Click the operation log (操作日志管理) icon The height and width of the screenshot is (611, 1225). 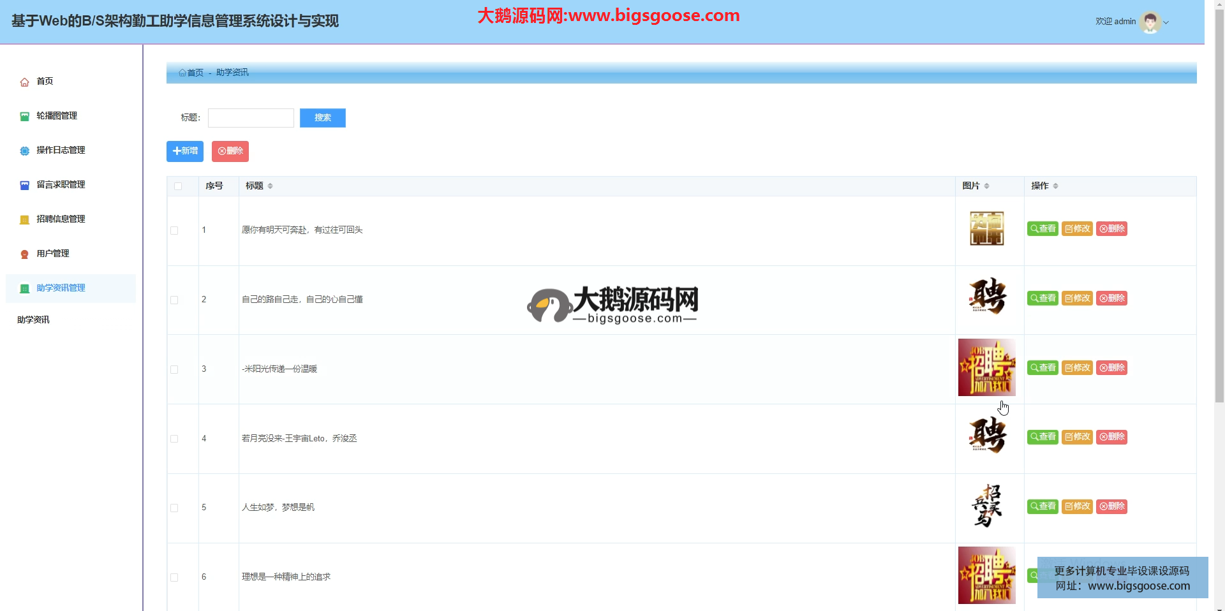point(24,151)
